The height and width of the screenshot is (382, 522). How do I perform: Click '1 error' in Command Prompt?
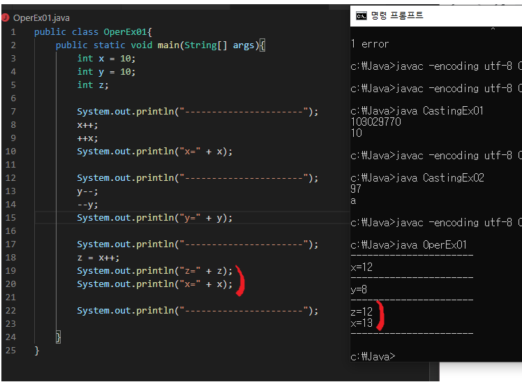tap(370, 44)
